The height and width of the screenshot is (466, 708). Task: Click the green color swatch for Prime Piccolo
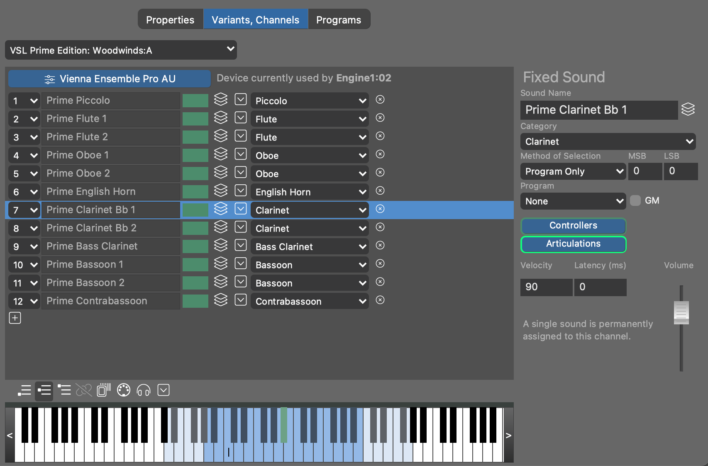pos(195,101)
